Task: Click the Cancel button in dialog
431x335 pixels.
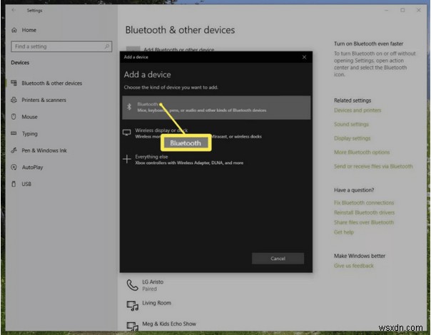Action: [278, 259]
